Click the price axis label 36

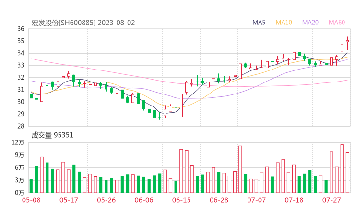[x=21, y=29]
